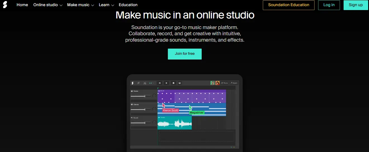The image size is (369, 152).
Task: Expand the Online studio dropdown menu
Action: click(x=48, y=5)
